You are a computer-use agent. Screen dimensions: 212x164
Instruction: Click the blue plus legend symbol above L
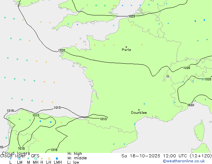(x=10, y=158)
